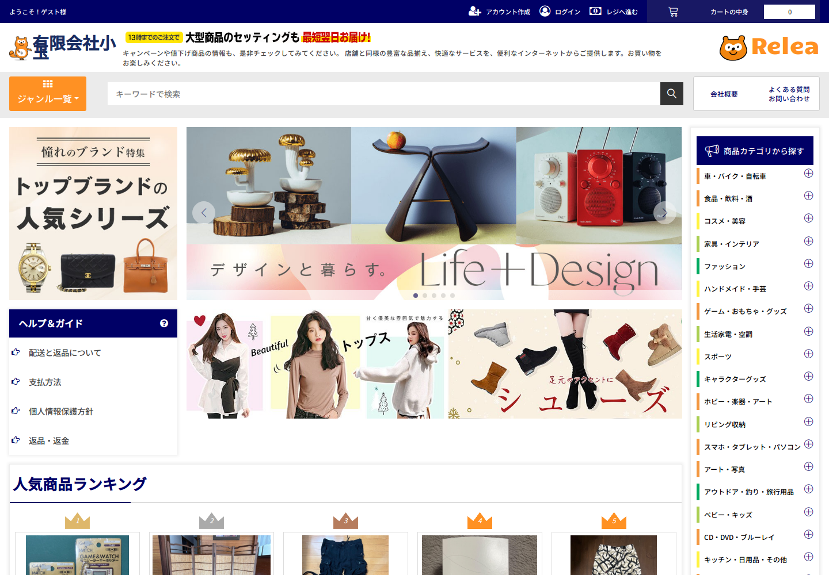Select the ハンドメイド・手芸 category

[735, 289]
